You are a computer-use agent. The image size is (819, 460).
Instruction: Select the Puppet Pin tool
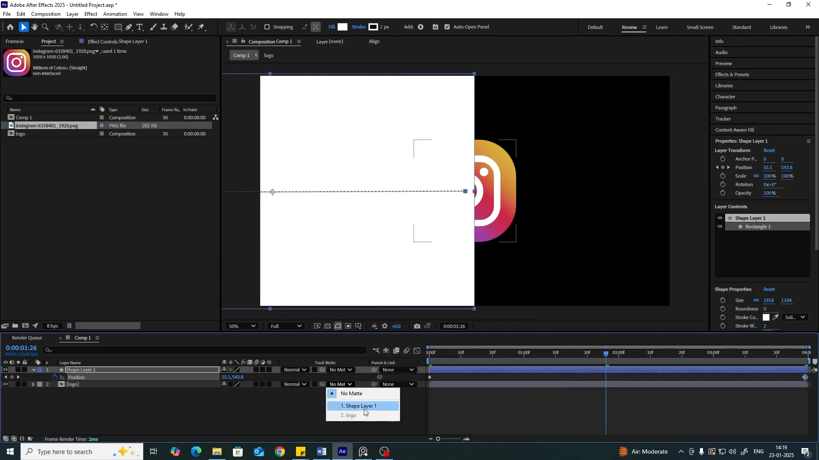202,27
